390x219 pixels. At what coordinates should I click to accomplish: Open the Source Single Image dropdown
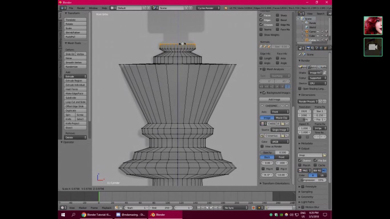click(280, 130)
